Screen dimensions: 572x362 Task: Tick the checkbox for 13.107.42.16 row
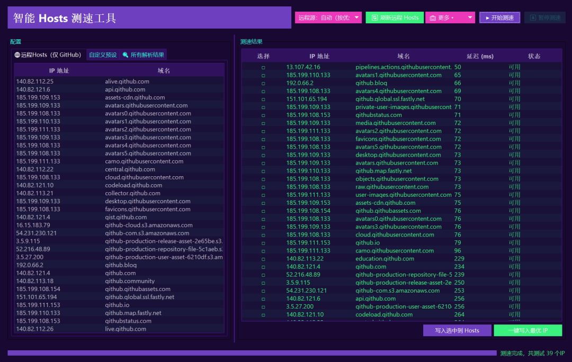click(x=263, y=67)
